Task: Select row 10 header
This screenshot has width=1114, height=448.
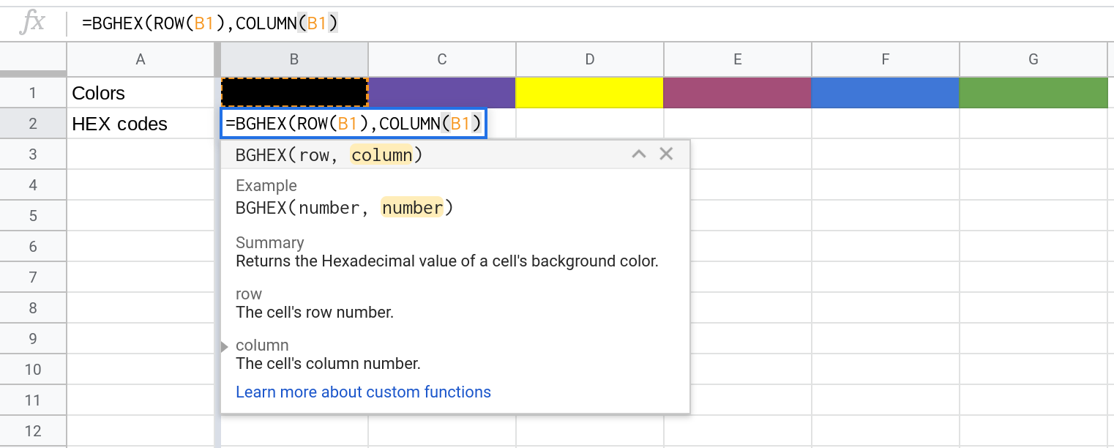Action: pos(33,370)
